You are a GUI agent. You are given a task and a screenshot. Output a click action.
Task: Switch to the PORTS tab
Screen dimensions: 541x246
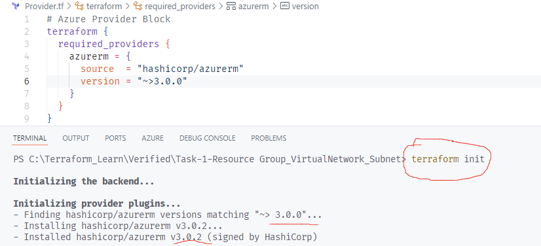(x=115, y=138)
